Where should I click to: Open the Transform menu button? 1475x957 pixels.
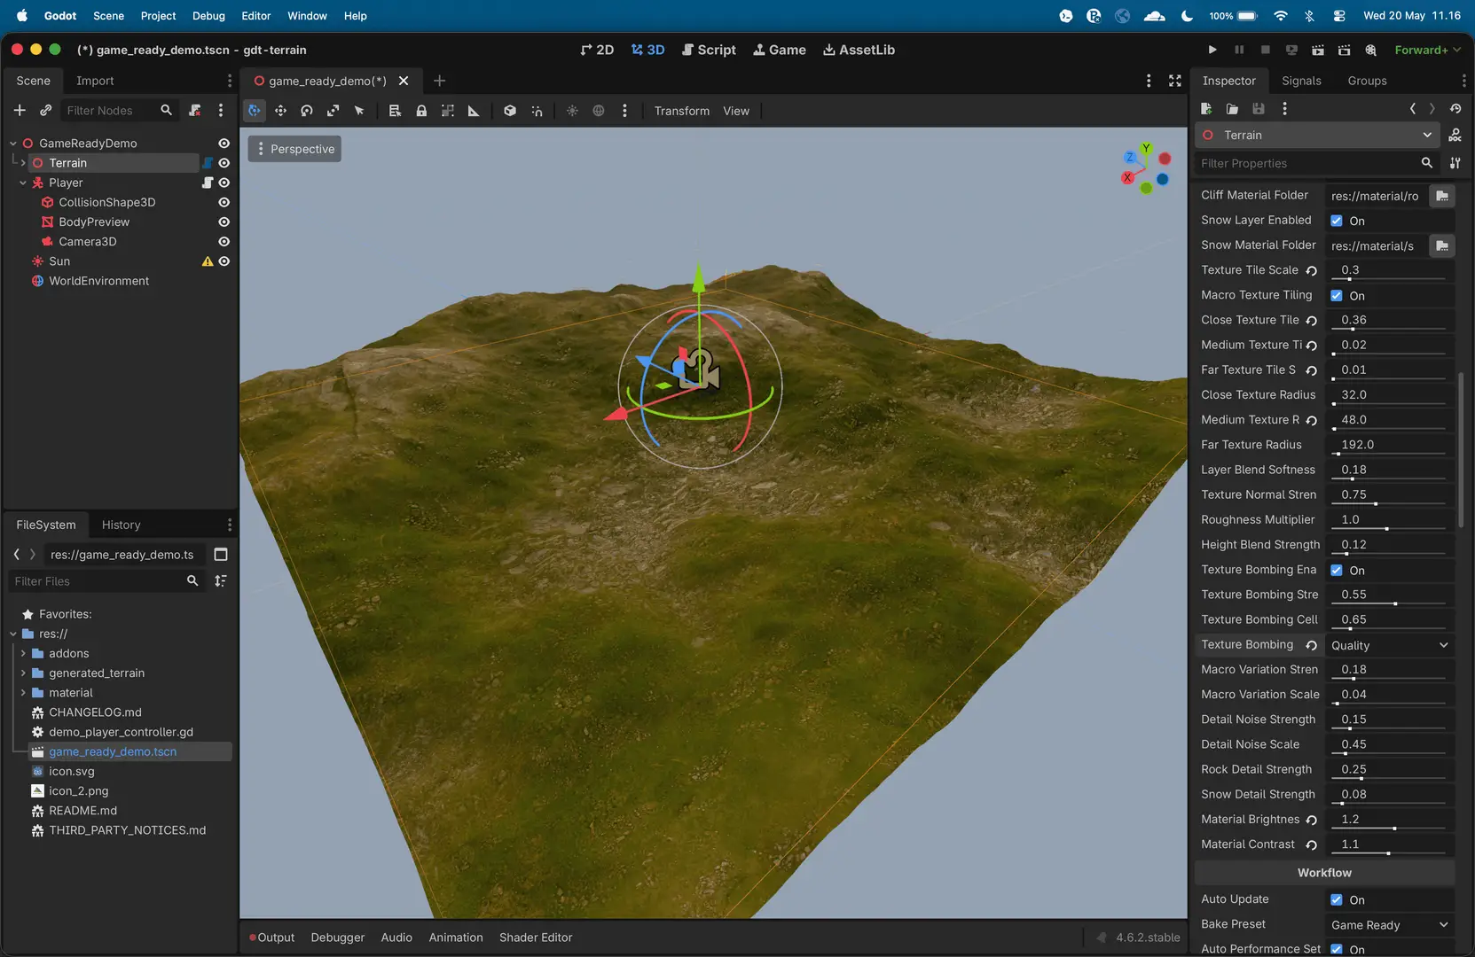tap(681, 111)
